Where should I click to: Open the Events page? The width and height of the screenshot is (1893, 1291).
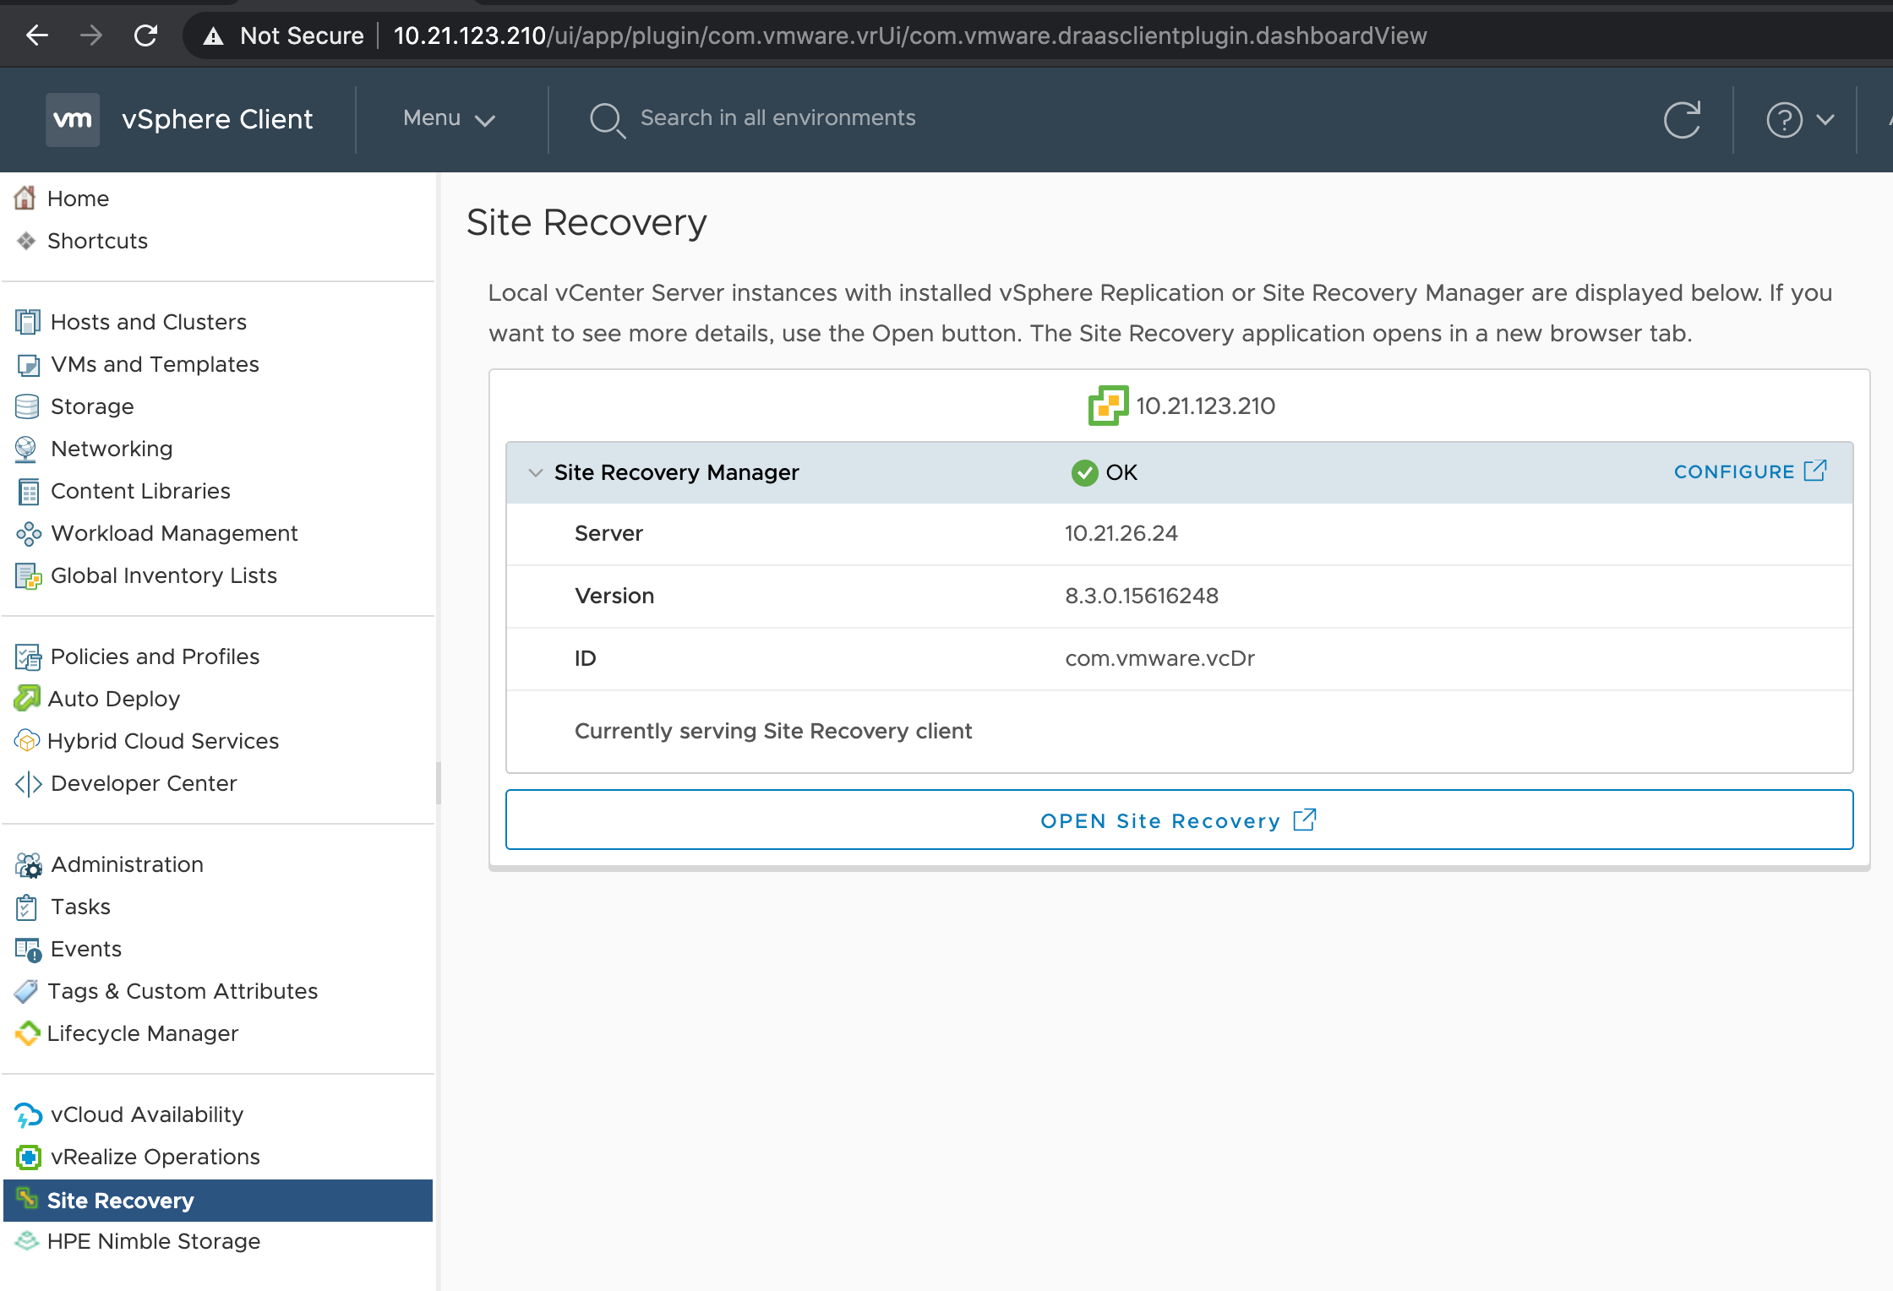point(86,949)
